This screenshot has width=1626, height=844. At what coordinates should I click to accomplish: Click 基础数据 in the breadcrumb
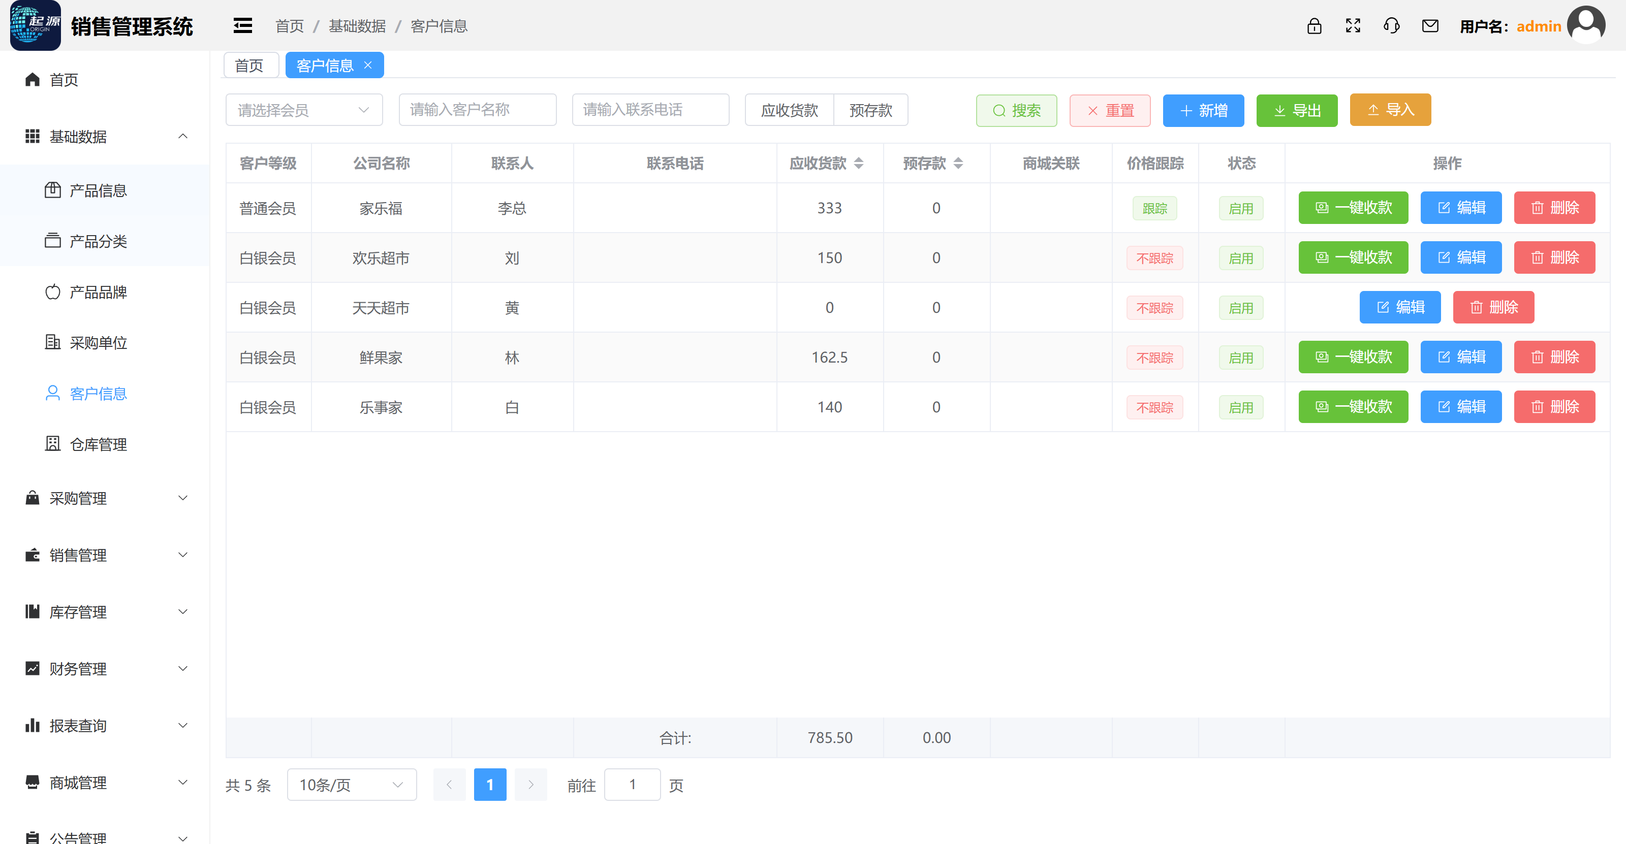click(x=357, y=26)
